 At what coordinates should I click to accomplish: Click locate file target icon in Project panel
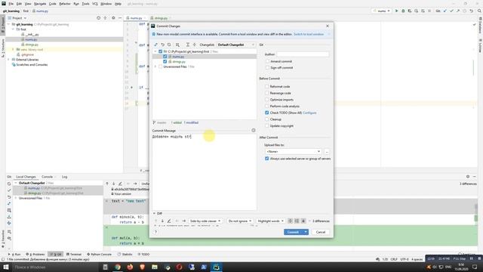tap(99, 18)
